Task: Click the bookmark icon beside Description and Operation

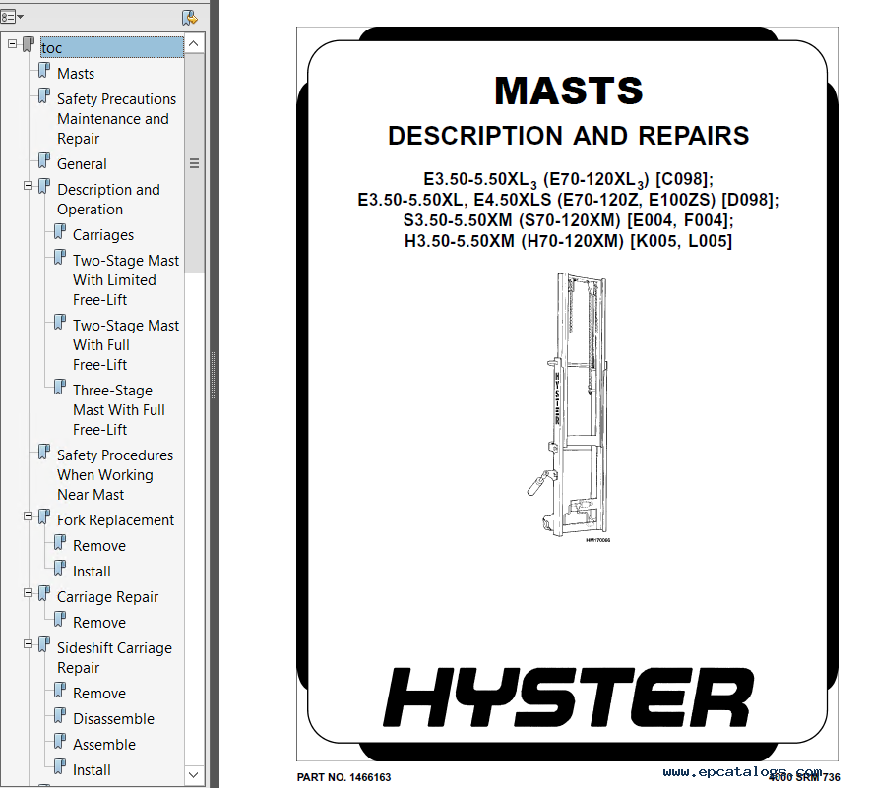Action: coord(44,187)
